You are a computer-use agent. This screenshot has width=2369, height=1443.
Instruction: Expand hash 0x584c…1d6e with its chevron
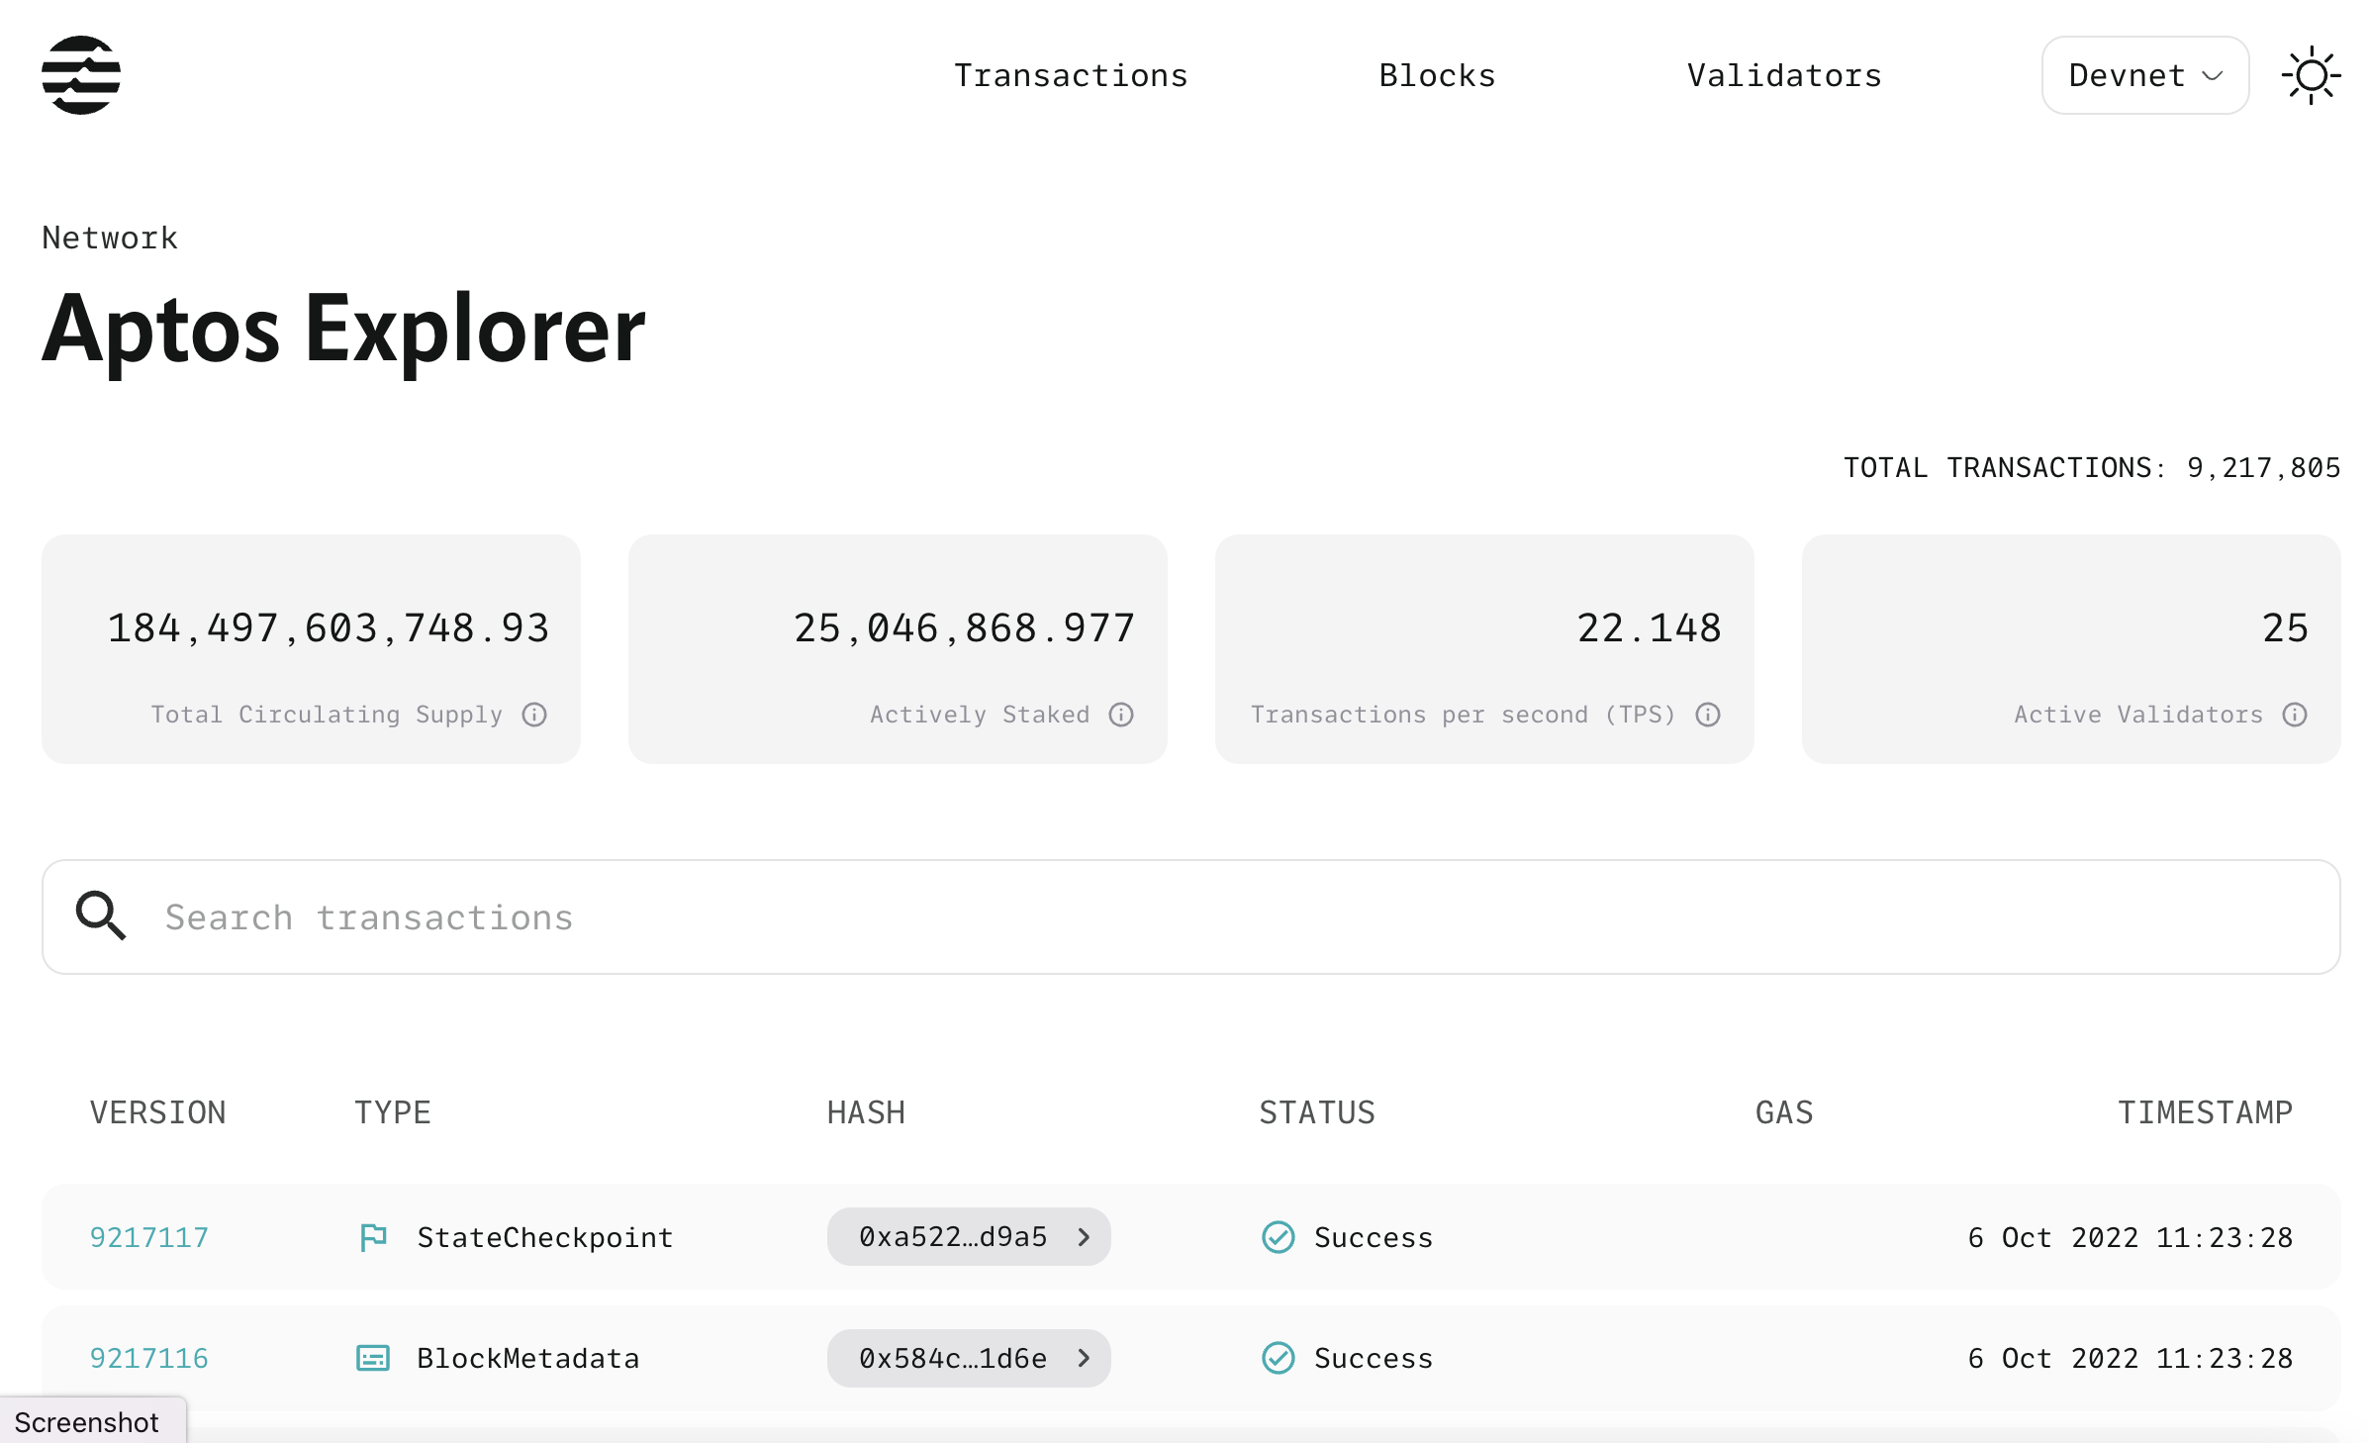pyautogui.click(x=1085, y=1358)
